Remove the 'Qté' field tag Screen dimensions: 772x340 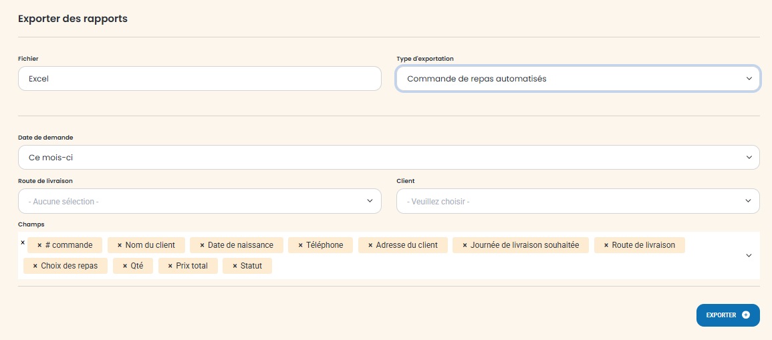(x=125, y=266)
